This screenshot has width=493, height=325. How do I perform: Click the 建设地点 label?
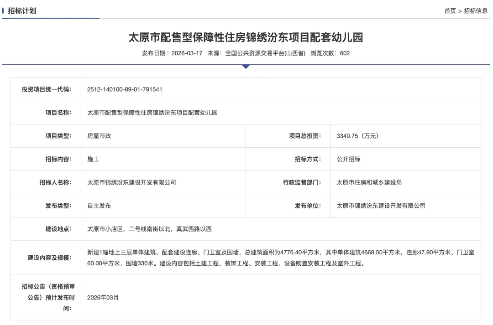click(58, 229)
